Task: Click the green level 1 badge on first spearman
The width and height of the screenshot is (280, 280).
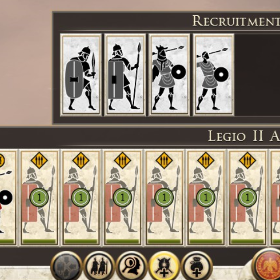Action: tap(39, 197)
